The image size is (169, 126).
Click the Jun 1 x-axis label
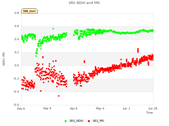126,108
